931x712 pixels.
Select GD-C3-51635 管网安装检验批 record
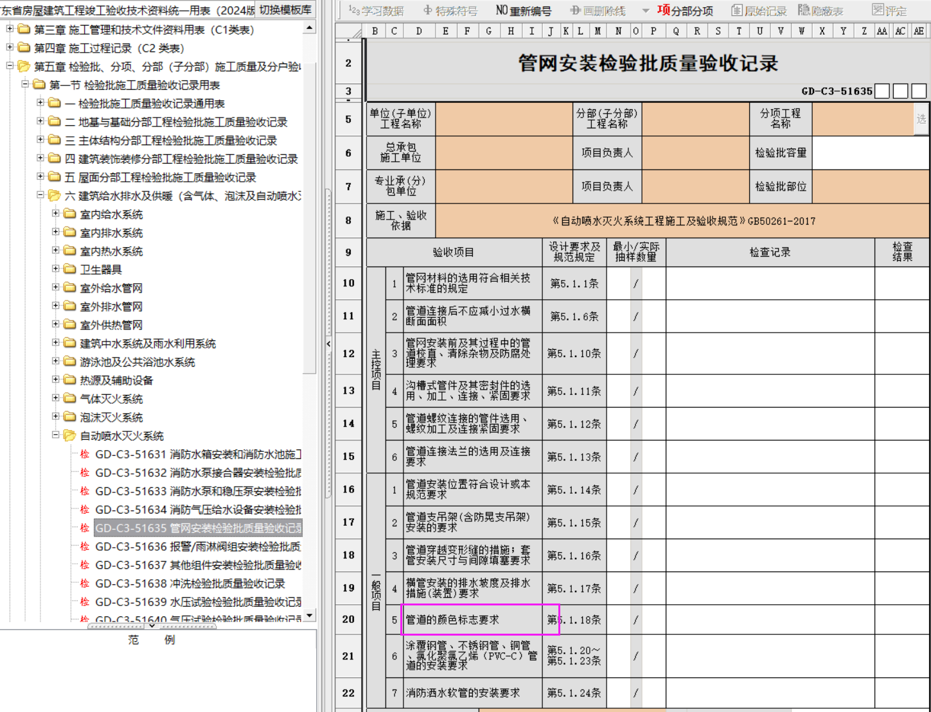(x=198, y=528)
